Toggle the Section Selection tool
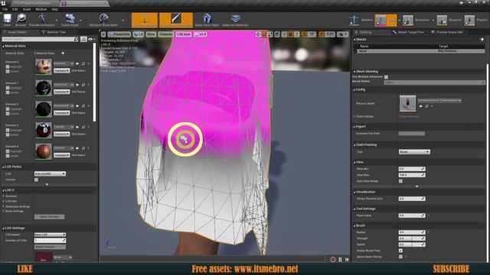Screen dimensions: 490x275 click(x=145, y=20)
